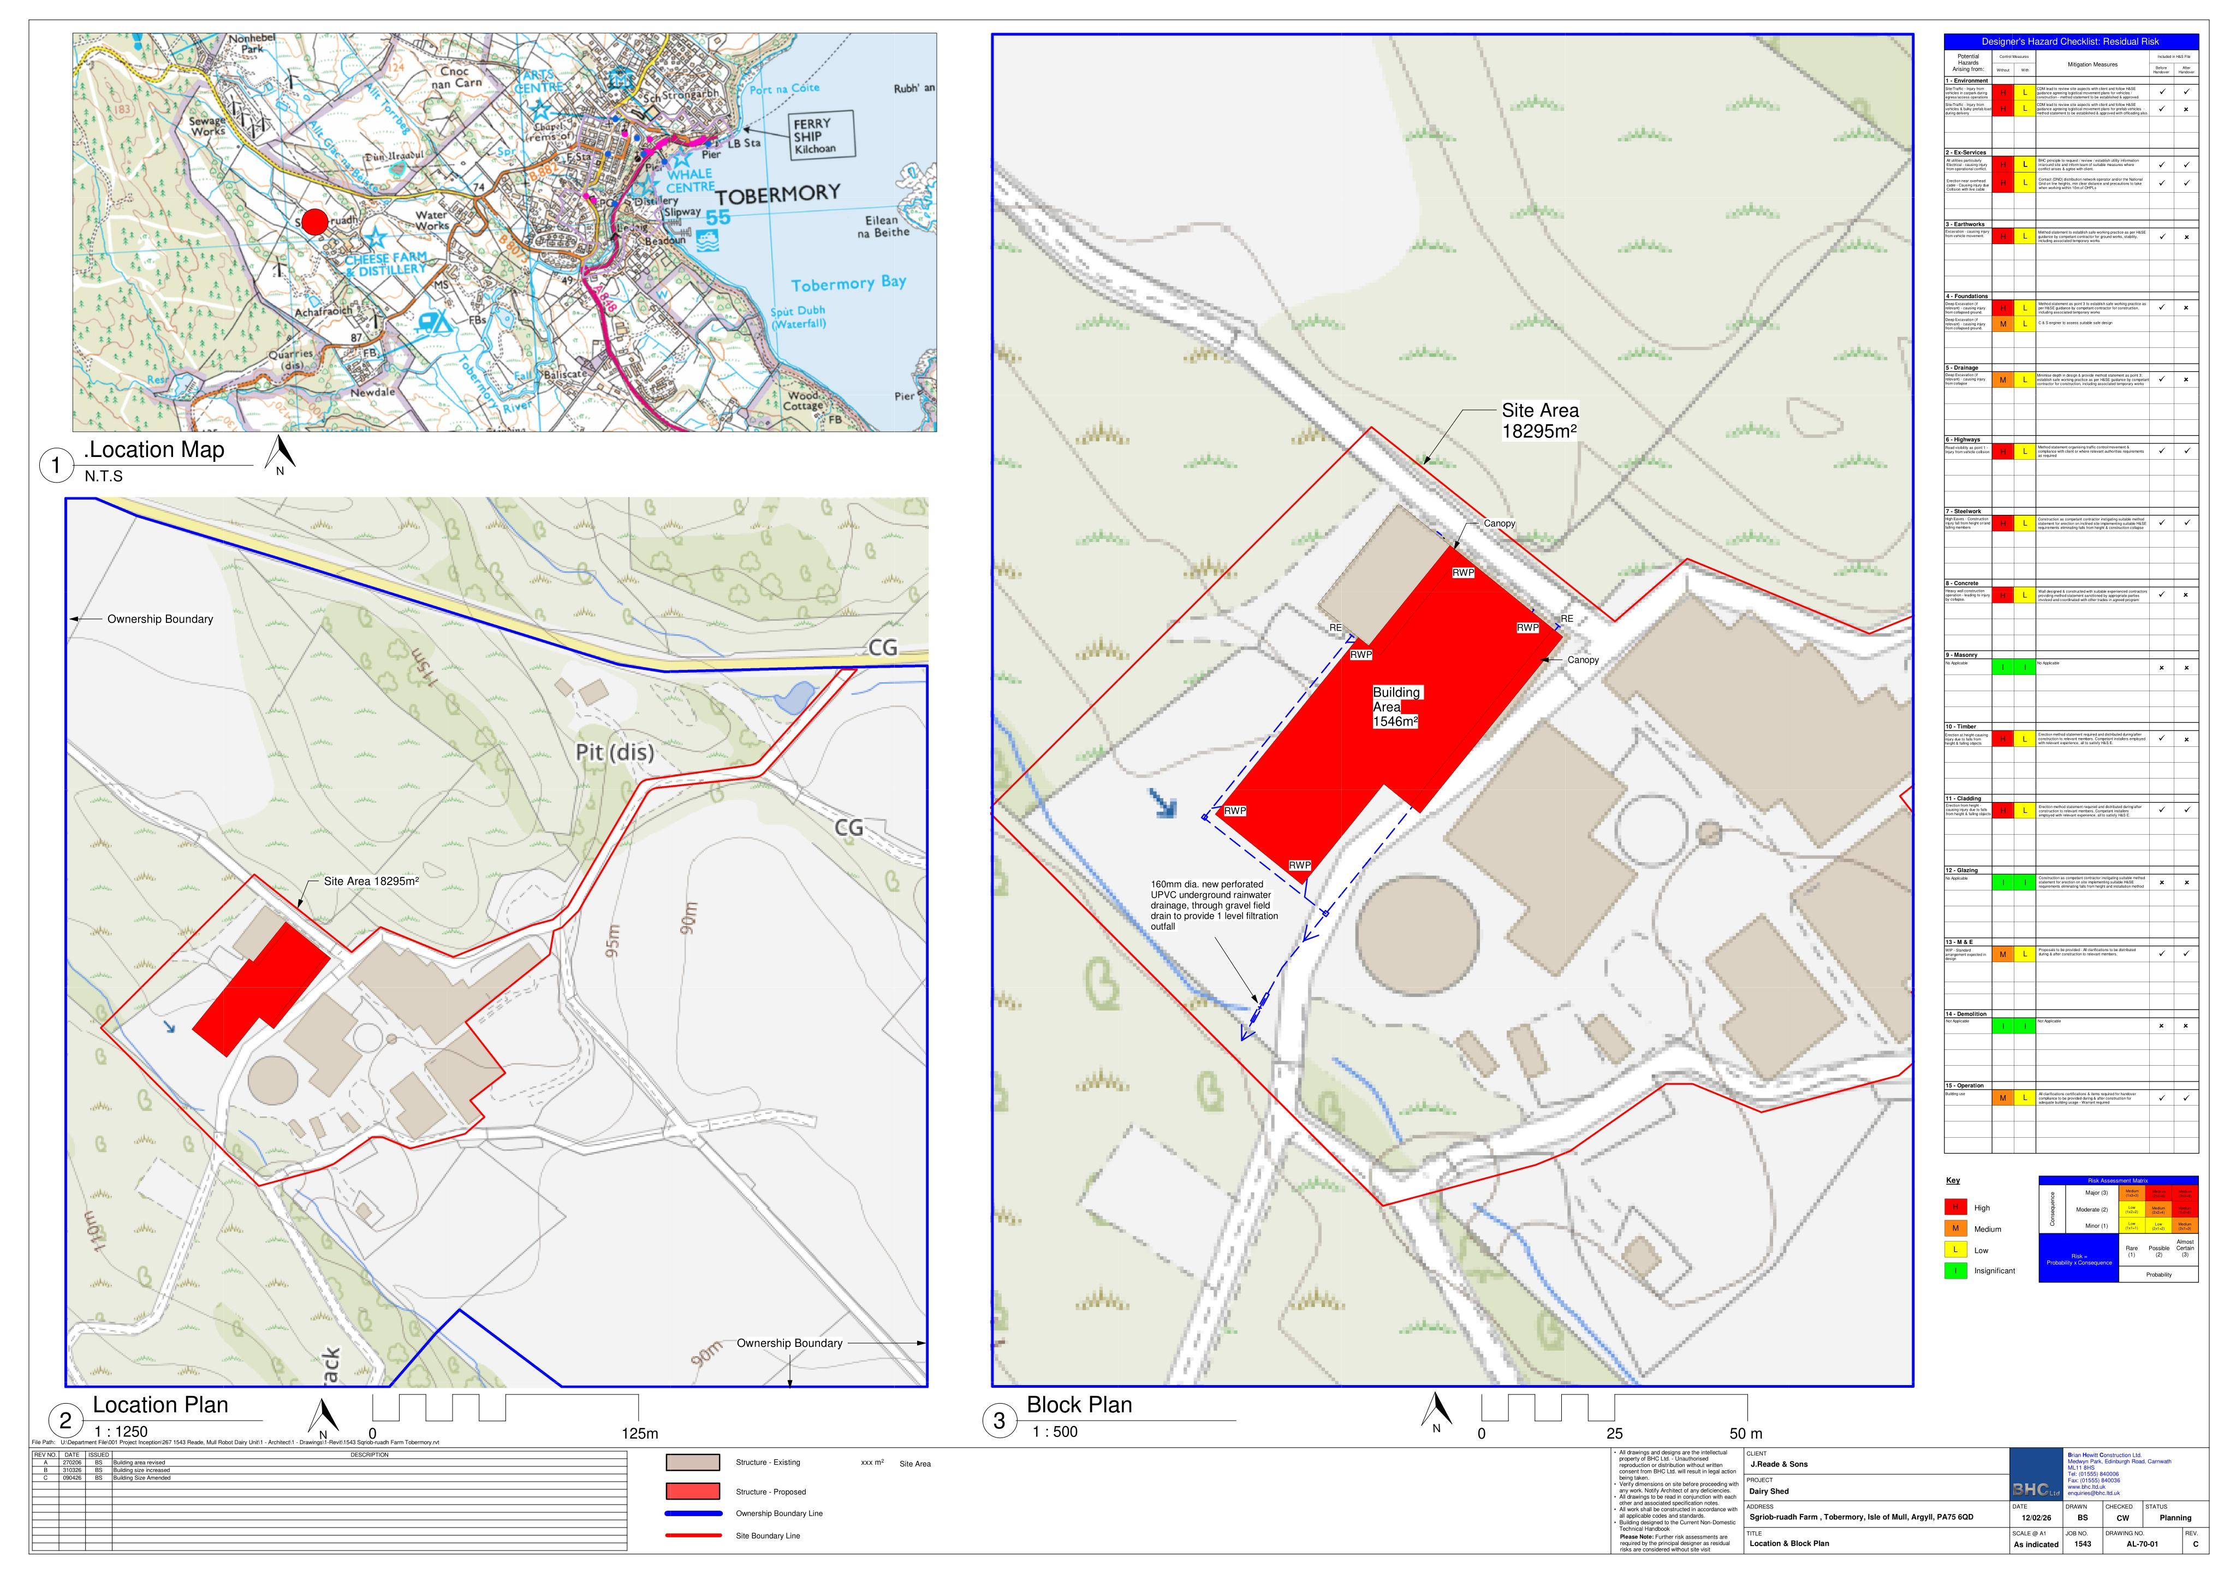Click the view number 1 circle beside Location Map
Screen dimensions: 2236x1580
[x=56, y=466]
